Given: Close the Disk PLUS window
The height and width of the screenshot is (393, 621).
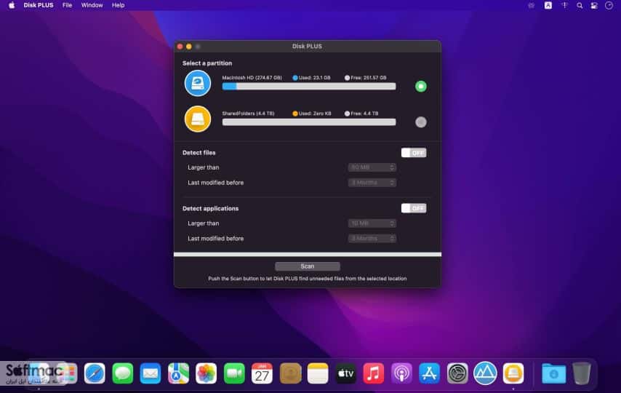Looking at the screenshot, I should coord(180,47).
